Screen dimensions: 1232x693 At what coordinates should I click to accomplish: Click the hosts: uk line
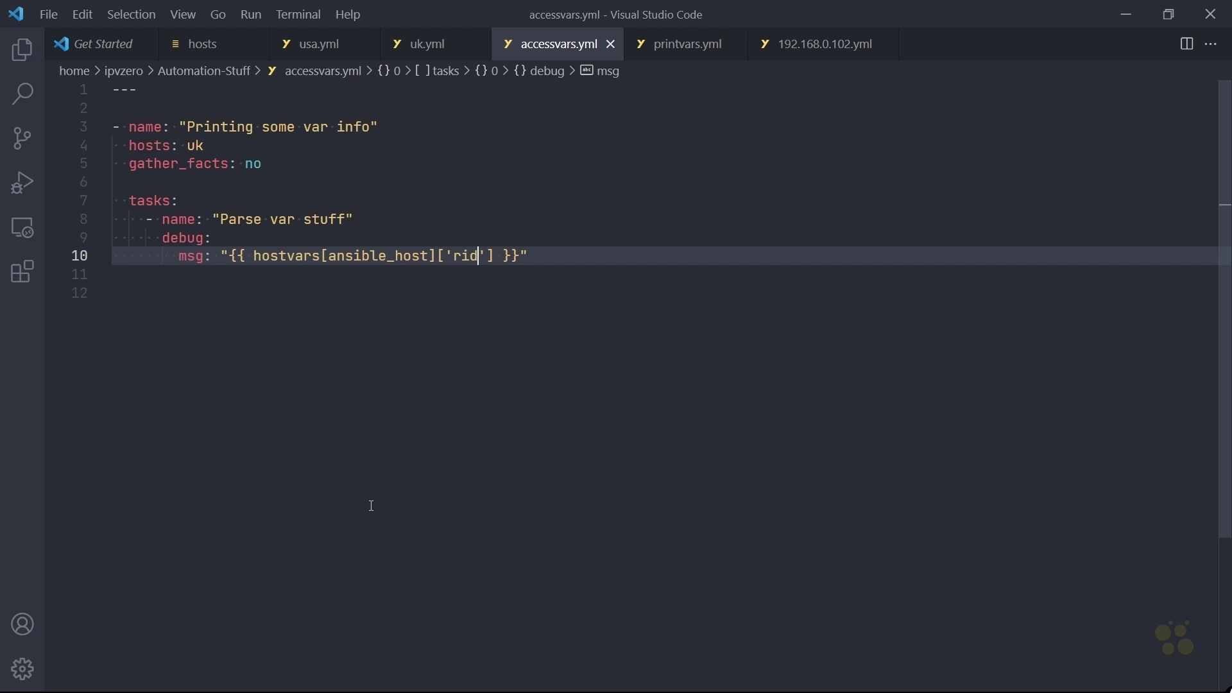point(166,146)
